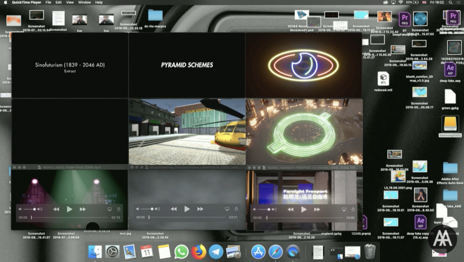Image resolution: width=464 pixels, height=262 pixels.
Task: Launch WhatsApp from the Dock
Action: point(181,252)
